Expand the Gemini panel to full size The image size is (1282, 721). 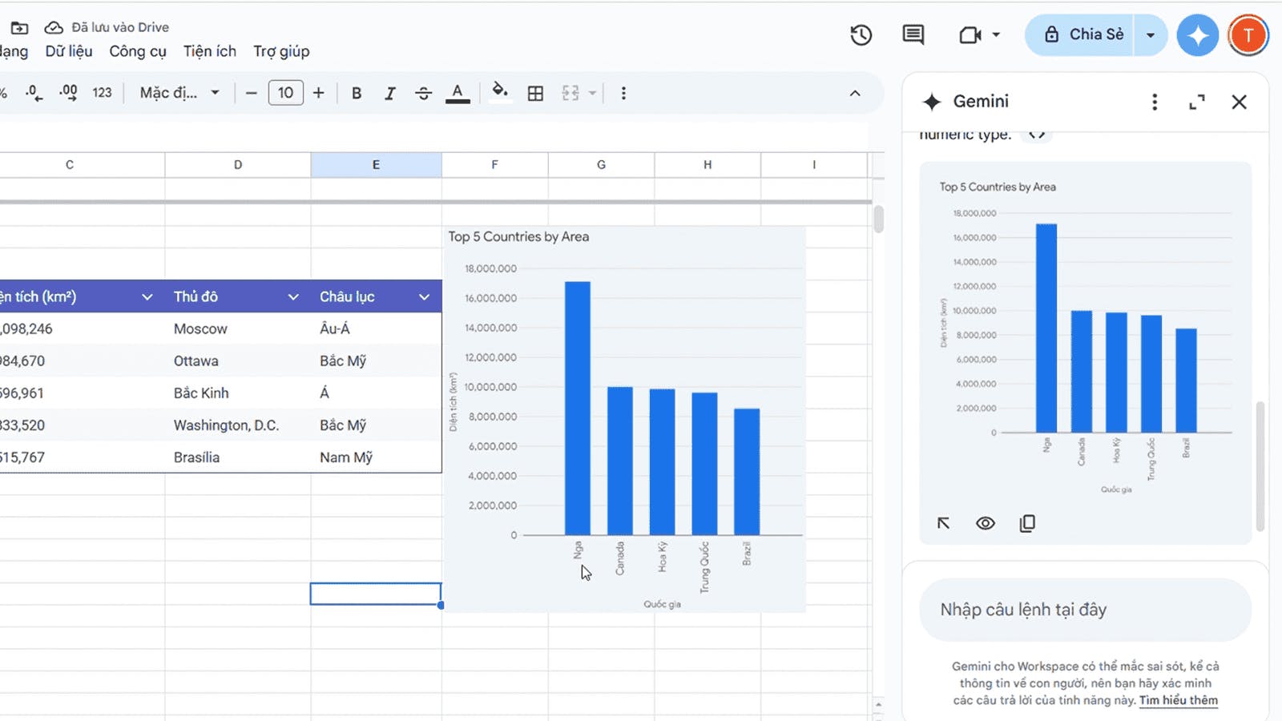pos(1196,102)
